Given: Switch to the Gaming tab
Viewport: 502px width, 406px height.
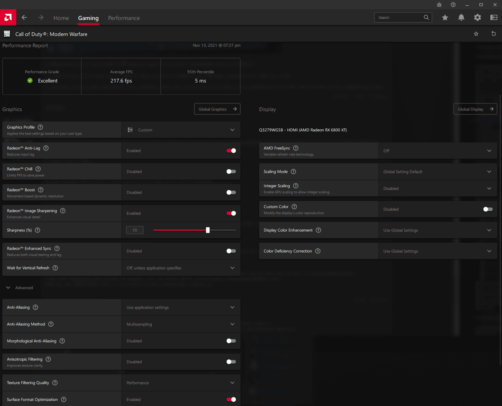Looking at the screenshot, I should point(88,18).
